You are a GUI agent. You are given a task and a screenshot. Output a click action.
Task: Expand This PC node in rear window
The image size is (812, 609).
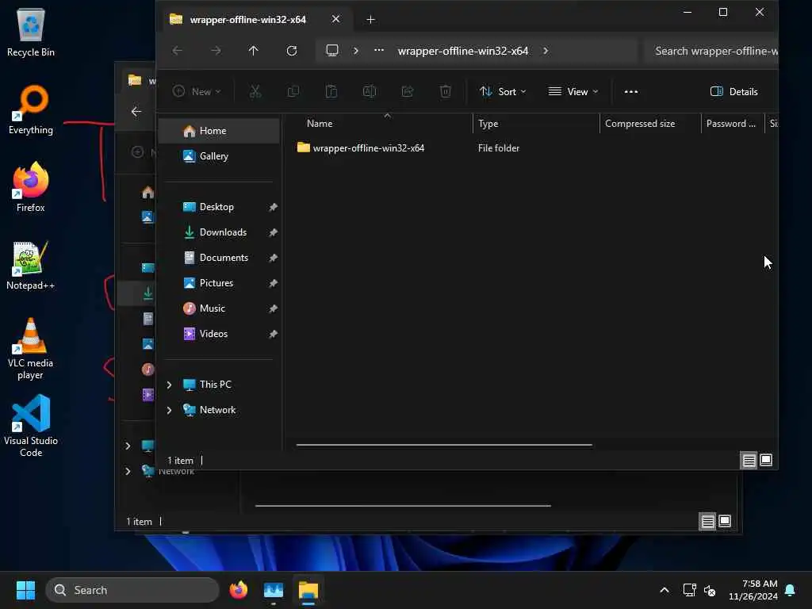[x=128, y=446]
